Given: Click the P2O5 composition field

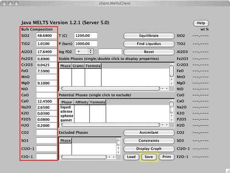Looking at the screenshot, I should point(46,119).
